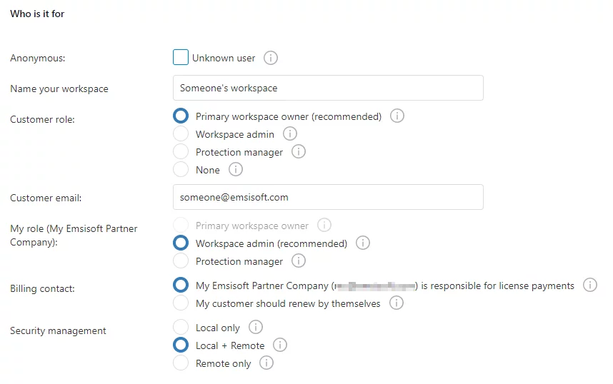Viewport: 613px width, 384px height.
Task: Click info icon for customer should renew
Action: tap(397, 303)
